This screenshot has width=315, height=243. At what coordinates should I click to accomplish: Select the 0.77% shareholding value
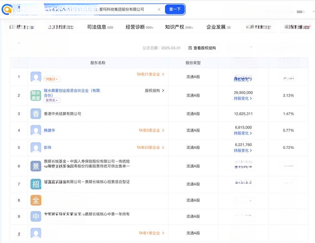pos(288,130)
